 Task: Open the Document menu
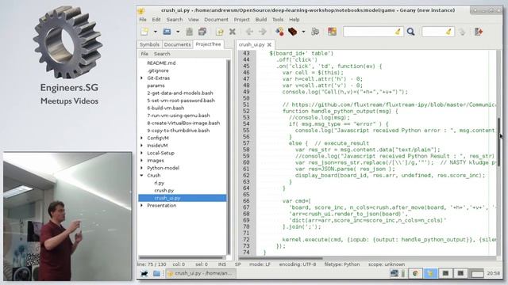click(216, 19)
